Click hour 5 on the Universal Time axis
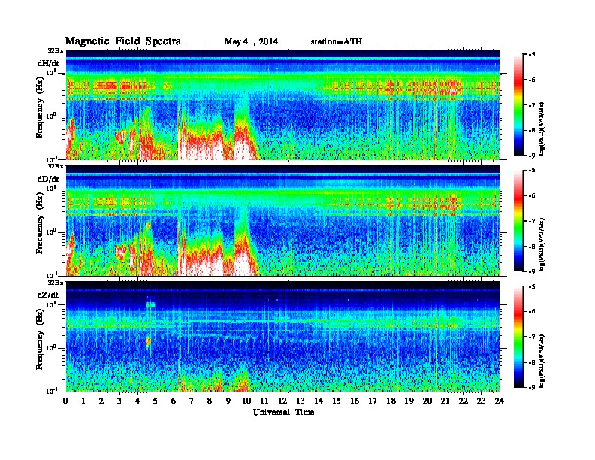The height and width of the screenshot is (460, 595). pyautogui.click(x=156, y=401)
